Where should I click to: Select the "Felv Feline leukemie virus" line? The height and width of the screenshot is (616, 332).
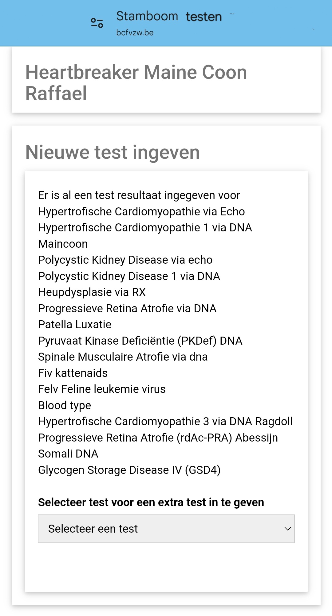click(102, 389)
